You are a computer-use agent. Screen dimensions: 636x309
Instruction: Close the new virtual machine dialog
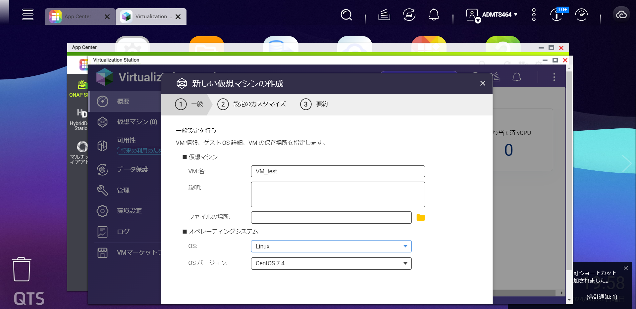click(x=483, y=83)
